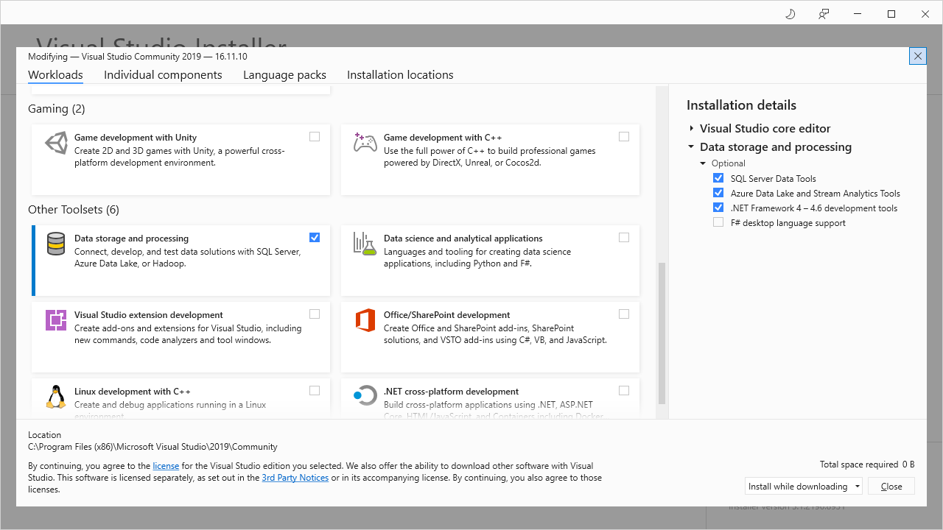The width and height of the screenshot is (943, 530).
Task: Enable F# desktop language support
Action: 718,222
